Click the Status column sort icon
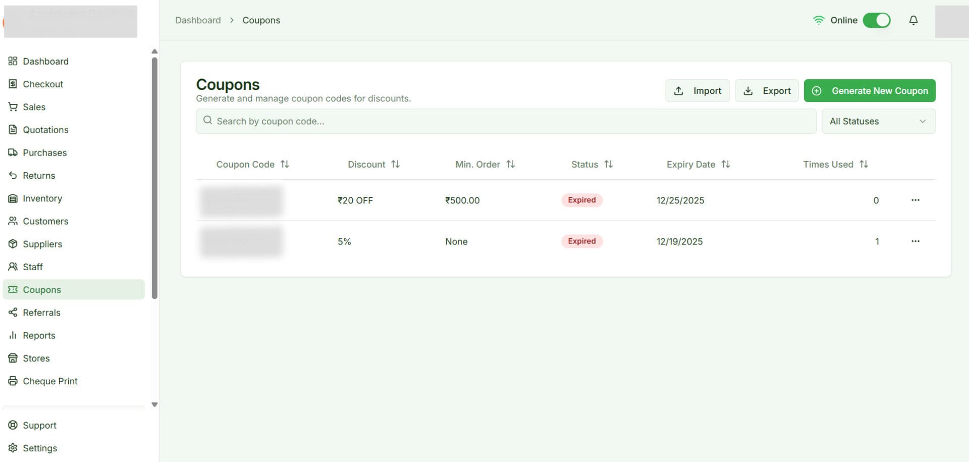 (608, 164)
